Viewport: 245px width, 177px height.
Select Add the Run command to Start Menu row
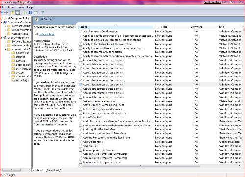(x=160, y=138)
